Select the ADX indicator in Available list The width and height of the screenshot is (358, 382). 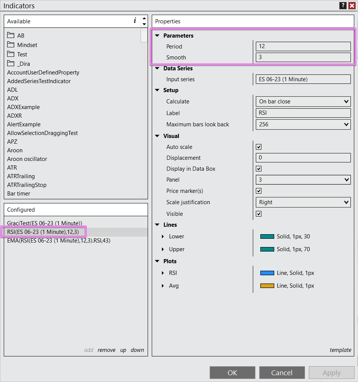click(13, 98)
